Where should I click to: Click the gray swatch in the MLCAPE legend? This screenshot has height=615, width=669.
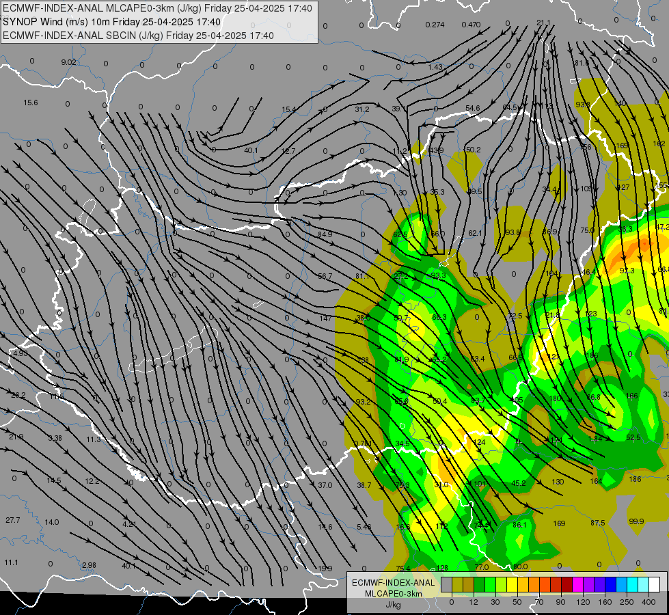tap(446, 584)
